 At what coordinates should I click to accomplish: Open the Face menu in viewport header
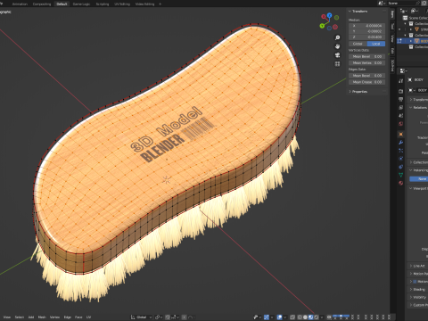pyautogui.click(x=78, y=317)
